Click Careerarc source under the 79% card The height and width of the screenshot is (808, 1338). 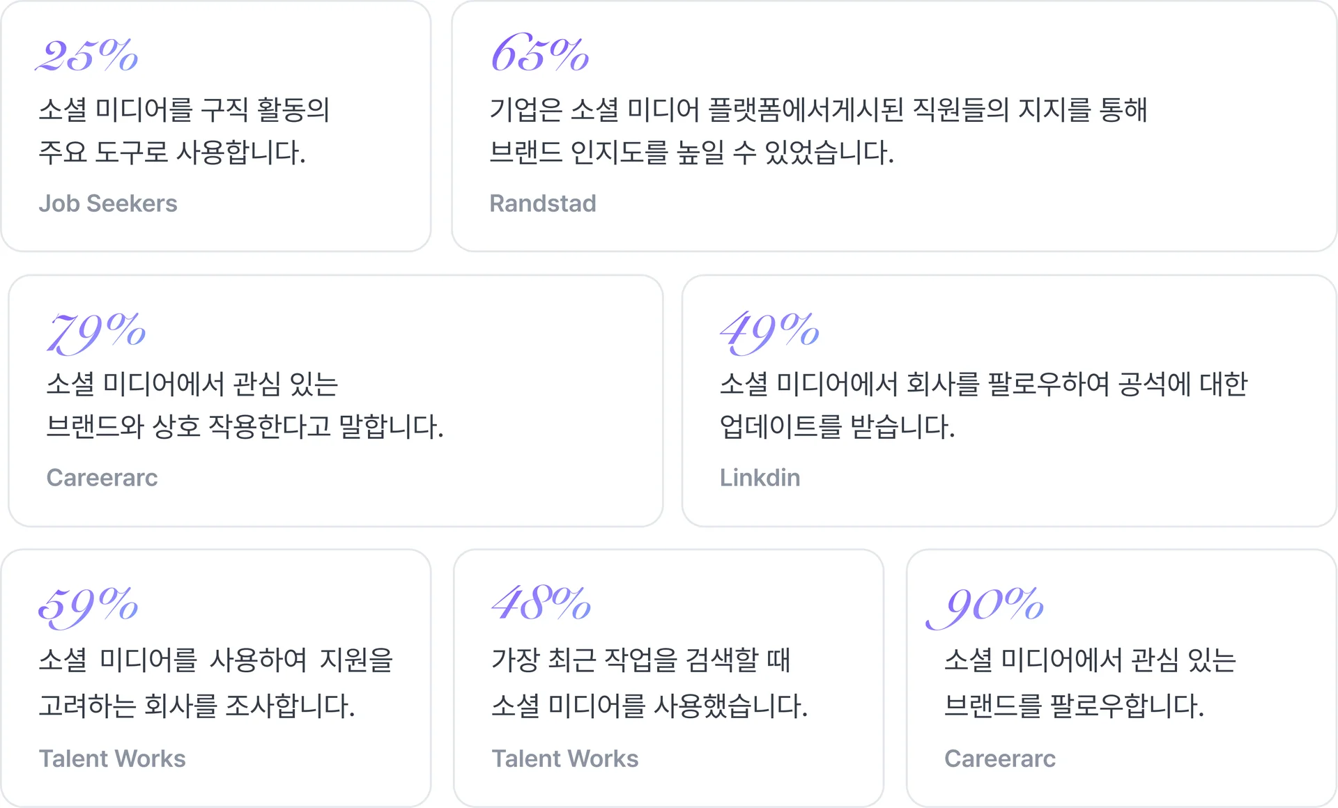102,478
